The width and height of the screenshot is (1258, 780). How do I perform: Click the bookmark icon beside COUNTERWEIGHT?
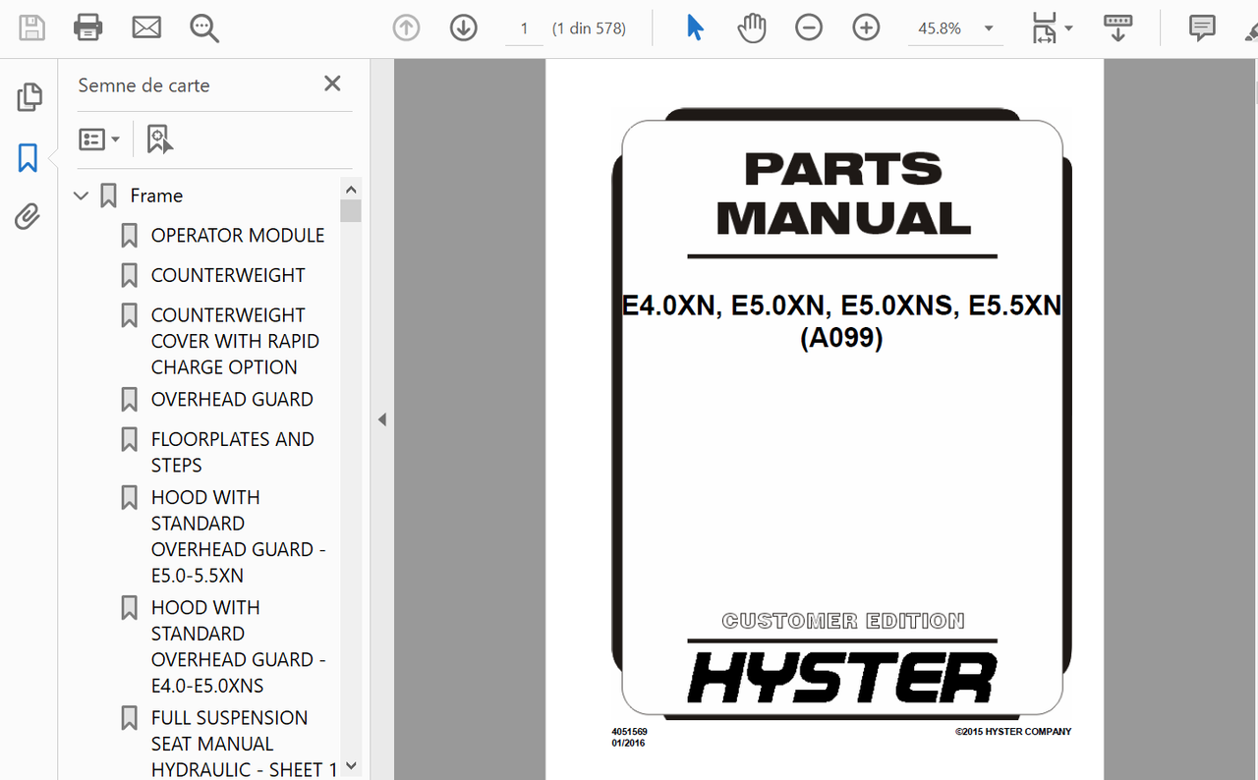pos(129,276)
